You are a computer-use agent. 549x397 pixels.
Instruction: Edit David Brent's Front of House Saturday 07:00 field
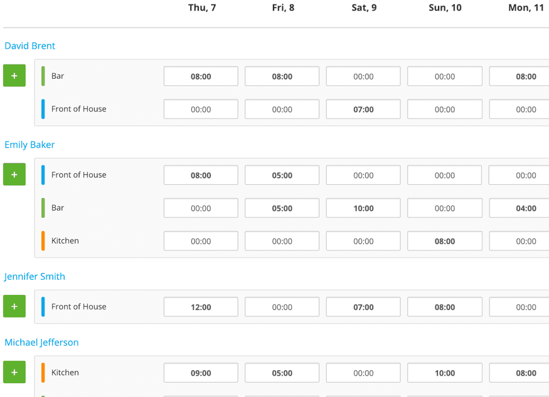(363, 108)
